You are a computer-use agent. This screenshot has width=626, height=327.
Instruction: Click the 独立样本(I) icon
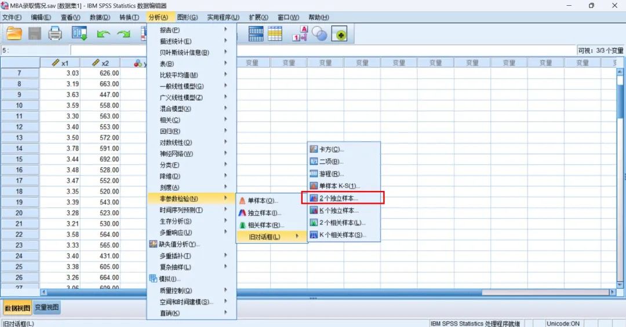click(x=242, y=213)
